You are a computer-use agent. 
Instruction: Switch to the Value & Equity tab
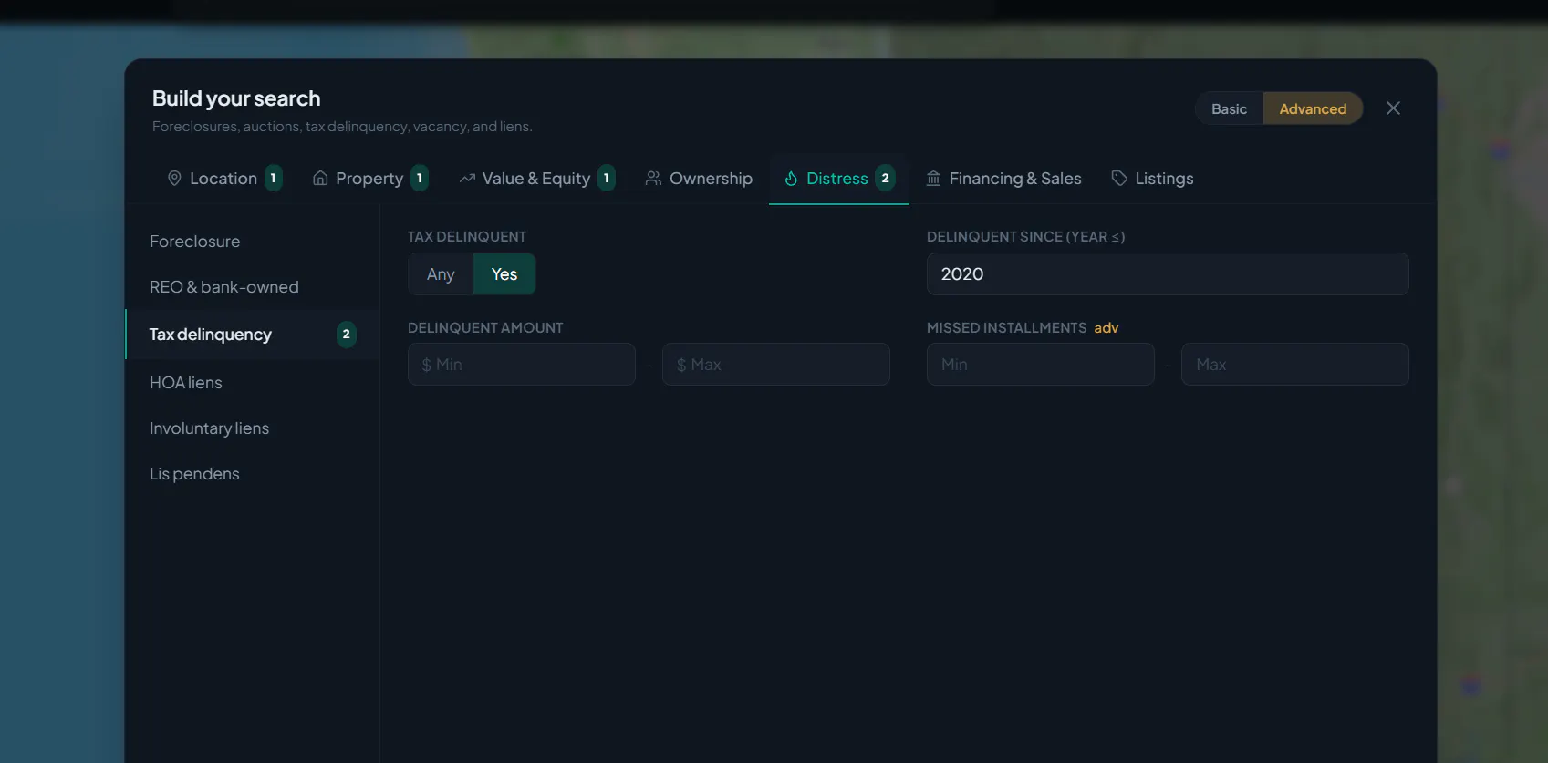tap(537, 179)
